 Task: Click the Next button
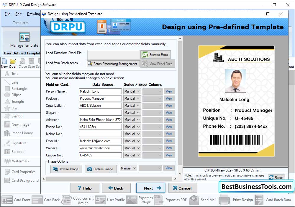[x=151, y=188]
